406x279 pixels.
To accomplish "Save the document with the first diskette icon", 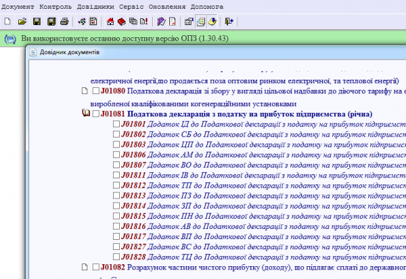I will [37, 21].
